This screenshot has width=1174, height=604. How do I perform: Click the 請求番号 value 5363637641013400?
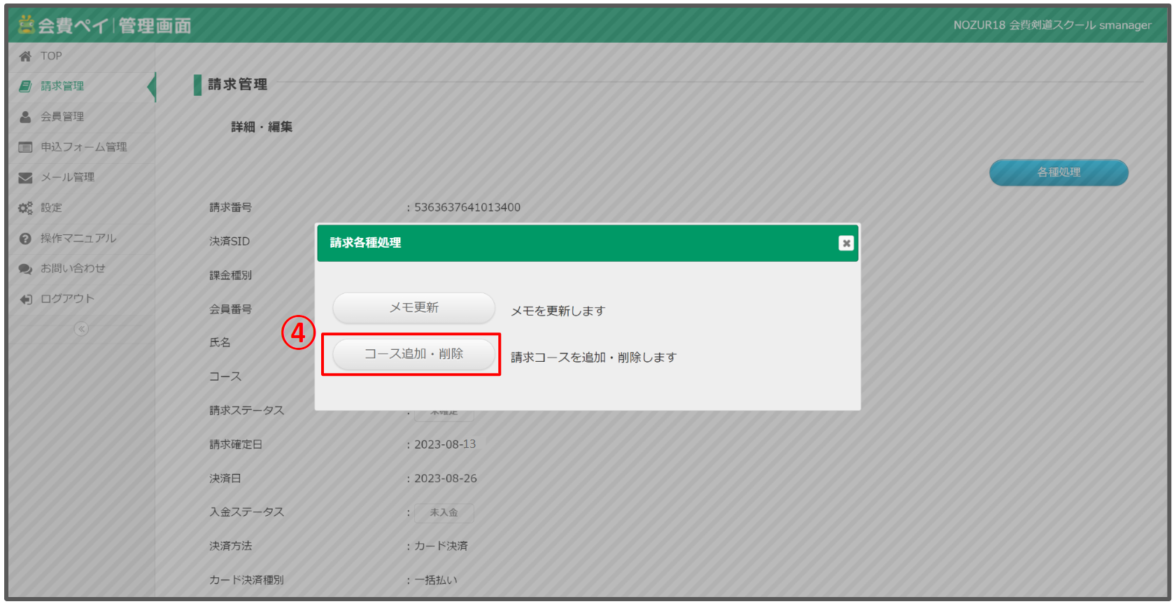tap(467, 207)
